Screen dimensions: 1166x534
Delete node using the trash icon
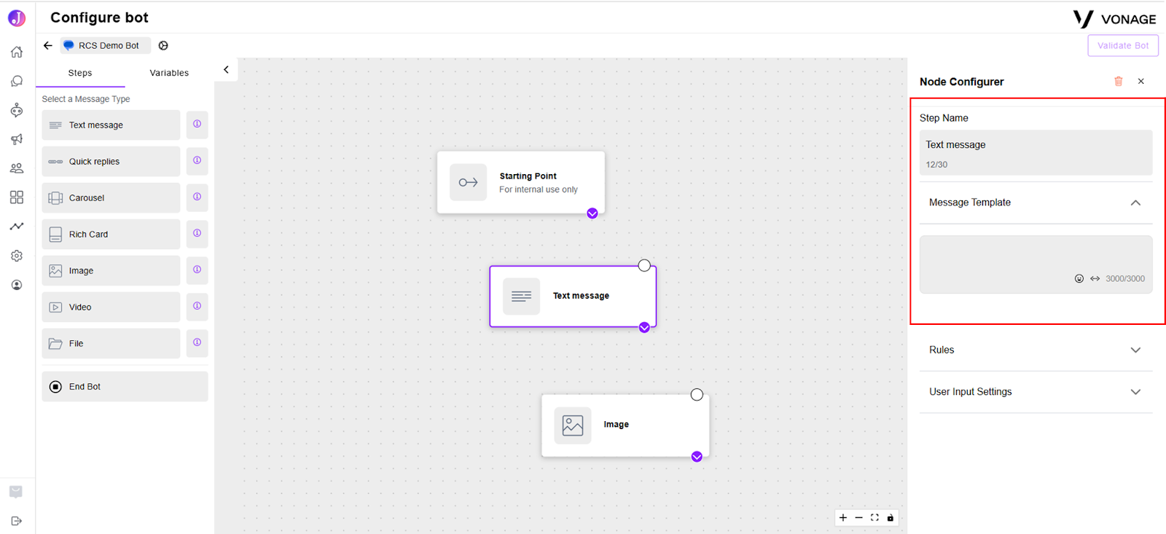click(x=1119, y=82)
